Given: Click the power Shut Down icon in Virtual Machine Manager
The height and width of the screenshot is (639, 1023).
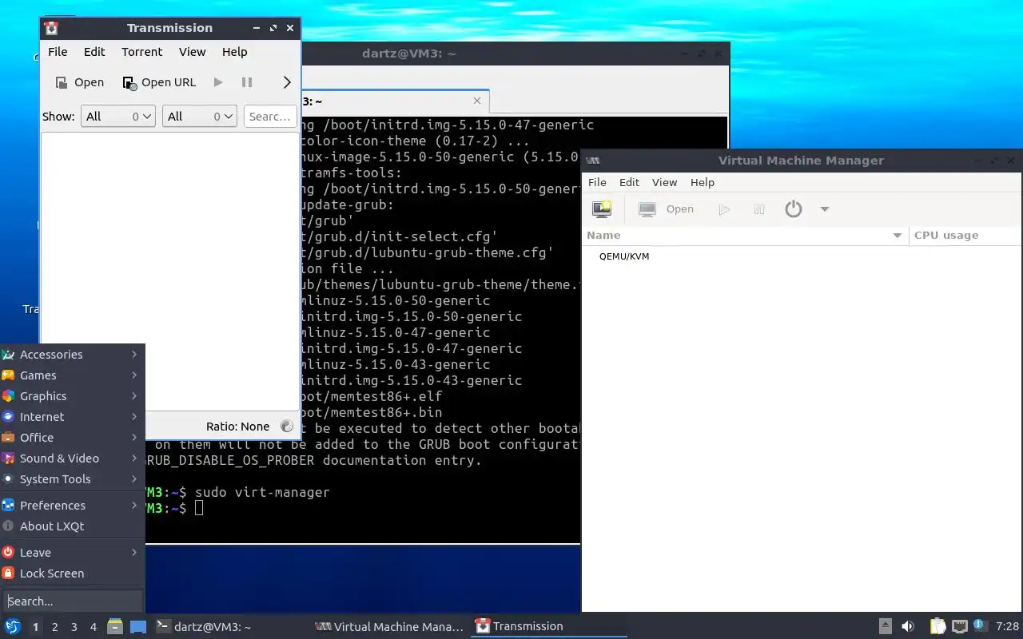Looking at the screenshot, I should pyautogui.click(x=793, y=209).
